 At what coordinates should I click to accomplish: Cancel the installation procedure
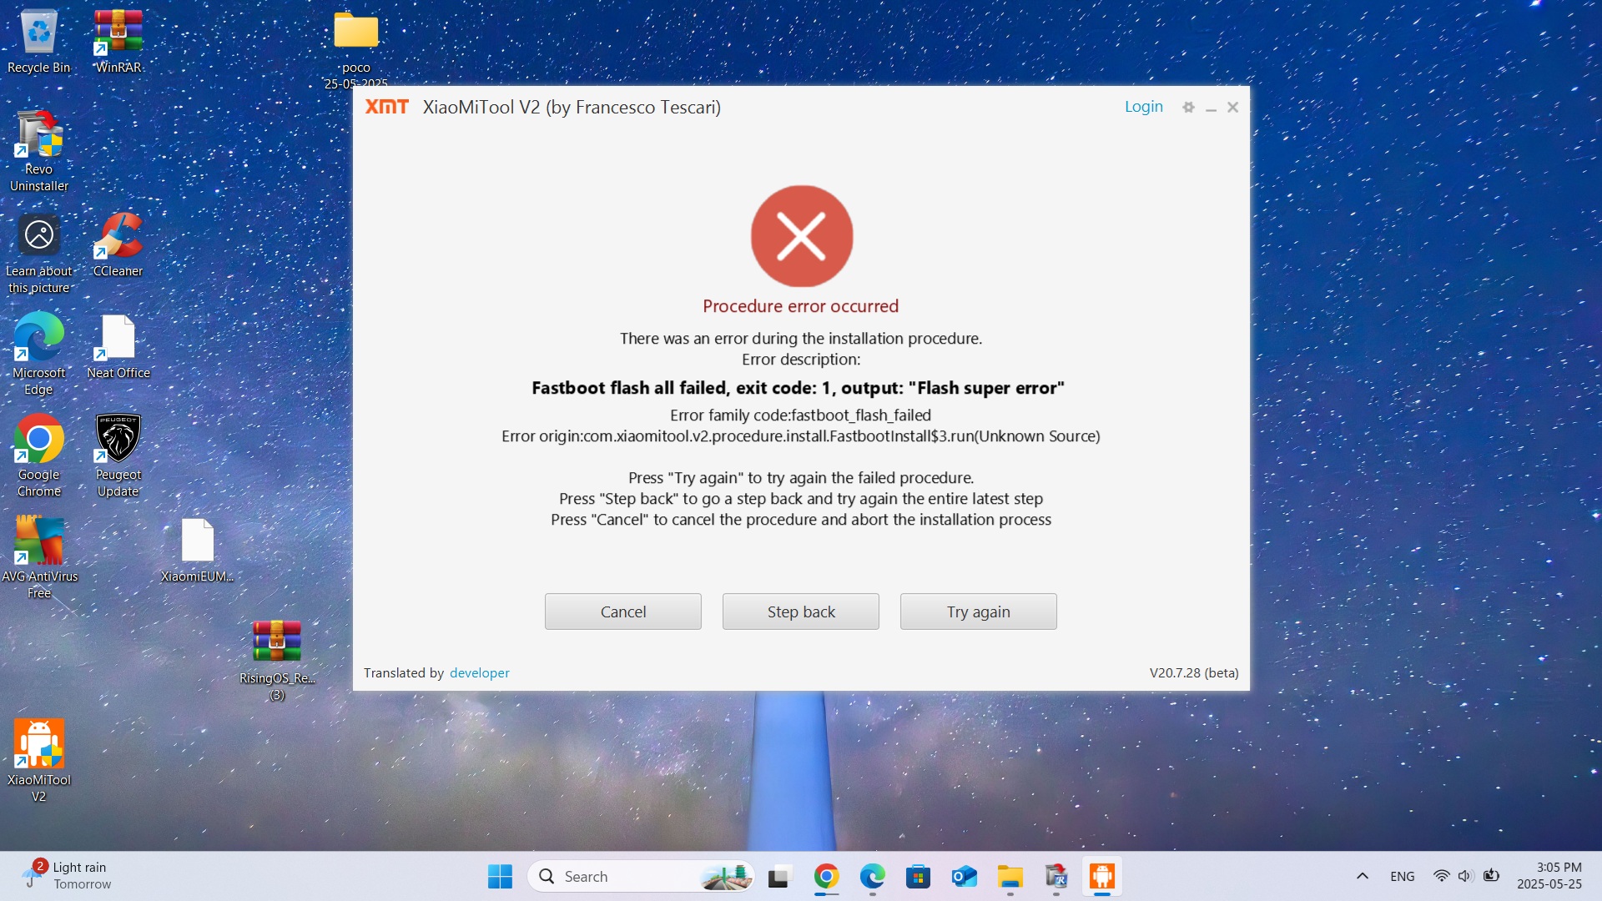(x=622, y=612)
